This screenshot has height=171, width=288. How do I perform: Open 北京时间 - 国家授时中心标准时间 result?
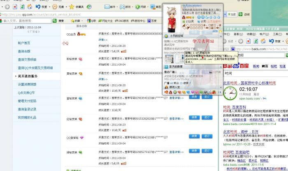(x=249, y=83)
